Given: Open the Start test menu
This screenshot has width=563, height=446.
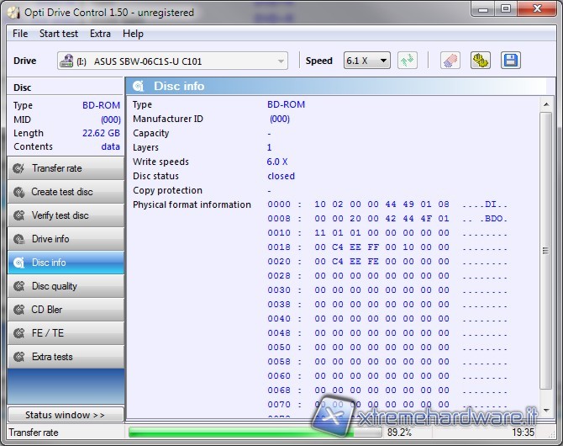Looking at the screenshot, I should 59,34.
